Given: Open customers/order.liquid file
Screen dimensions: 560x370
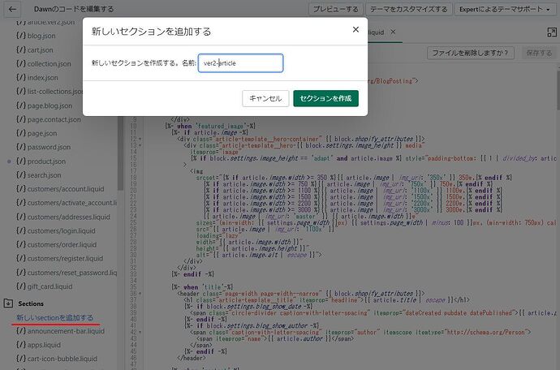Looking at the screenshot, I should [62, 245].
